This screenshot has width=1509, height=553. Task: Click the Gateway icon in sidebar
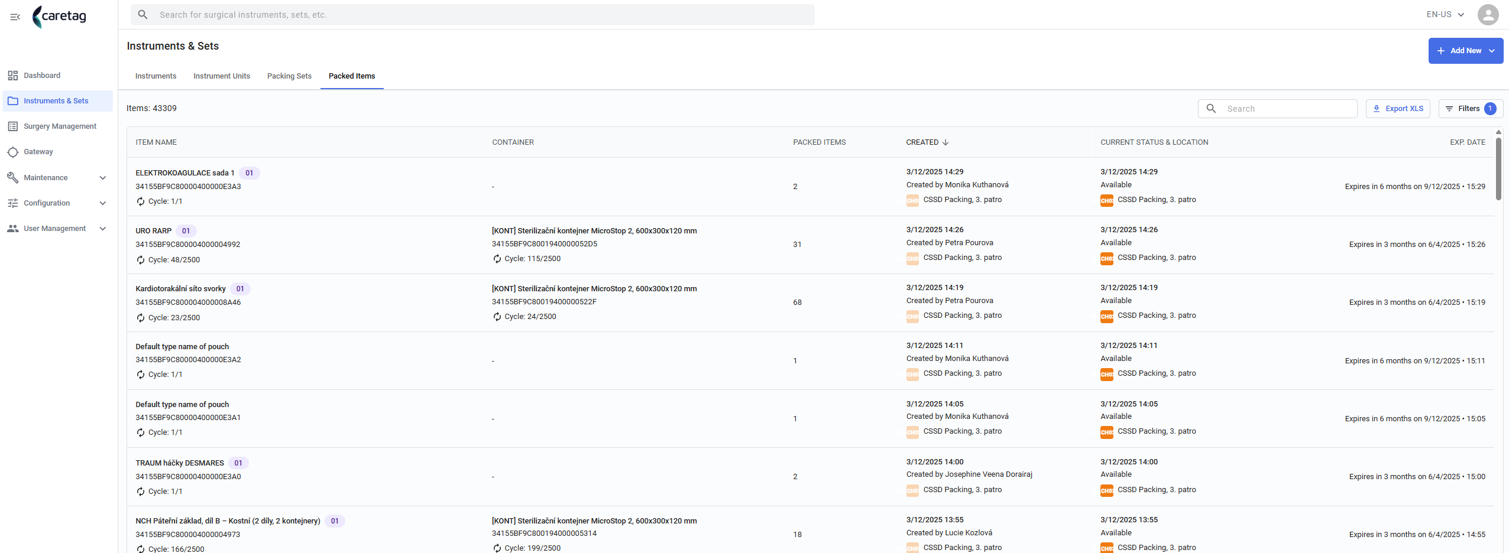click(x=12, y=152)
